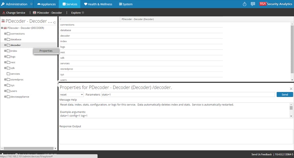Expand the sys folder
294x158 pixels.
coord(5,85)
